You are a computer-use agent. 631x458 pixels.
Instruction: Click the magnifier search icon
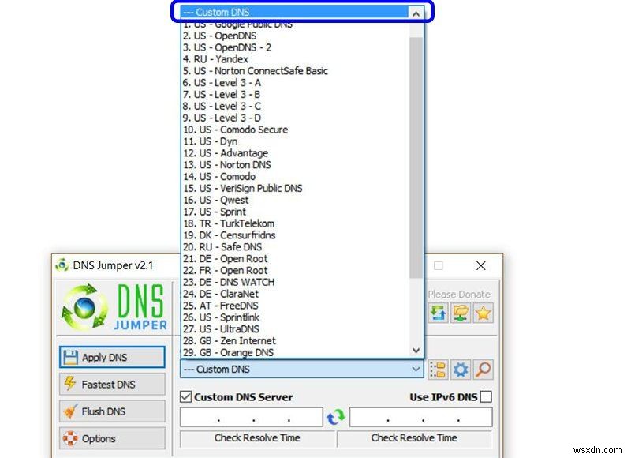(484, 368)
